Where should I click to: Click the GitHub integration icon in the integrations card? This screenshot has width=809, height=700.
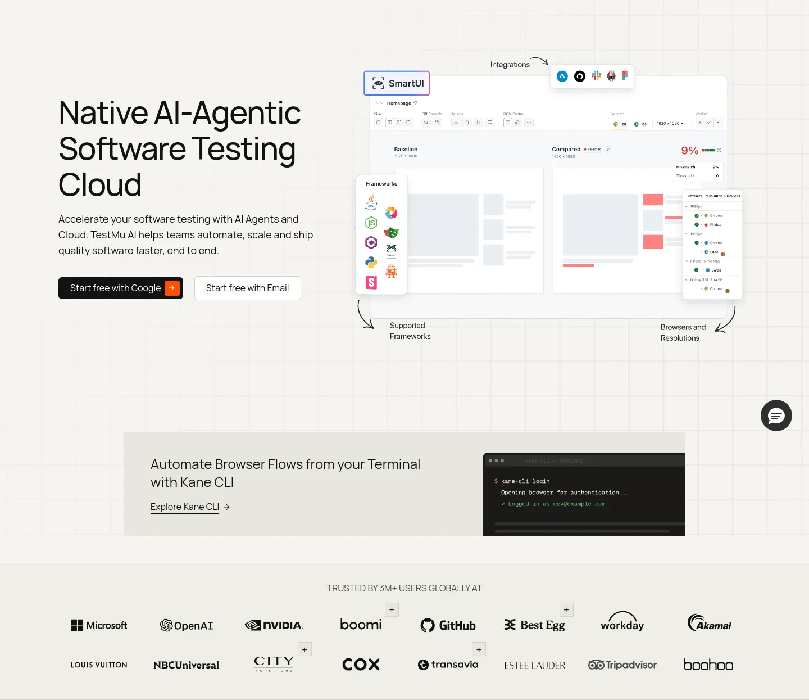click(x=580, y=76)
